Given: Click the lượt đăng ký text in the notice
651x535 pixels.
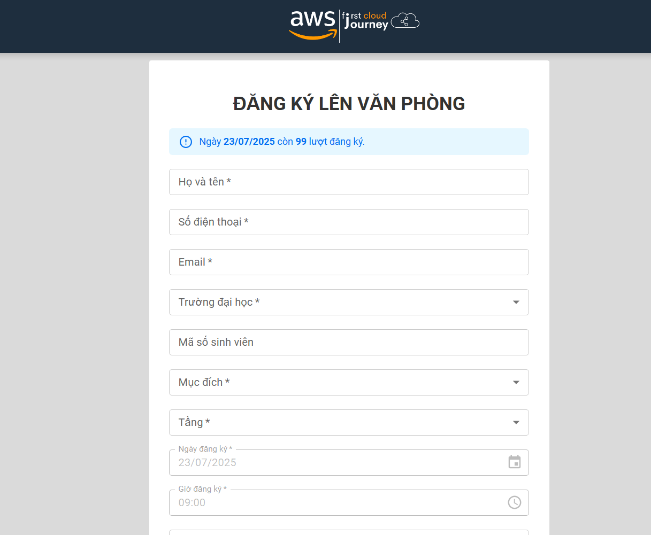Looking at the screenshot, I should [x=336, y=142].
